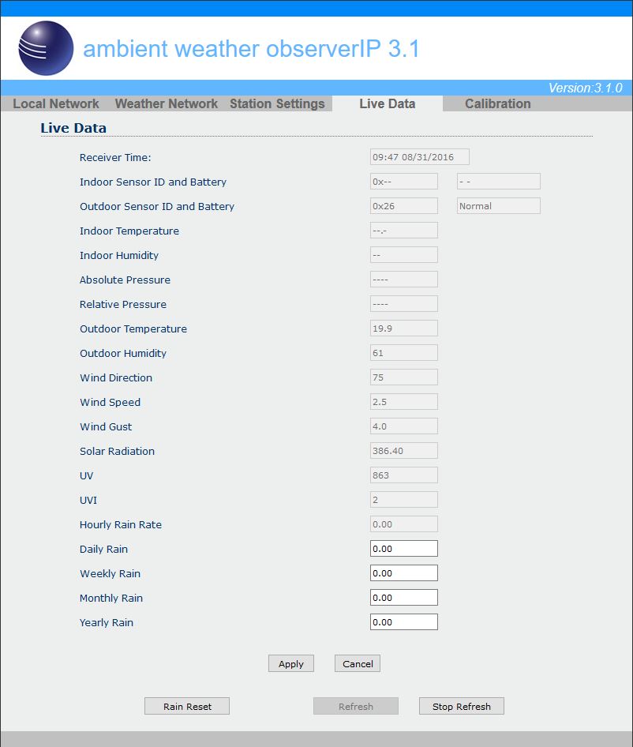Viewport: 633px width, 747px height.
Task: Click the Indoor Sensor battery field
Action: 499,182
